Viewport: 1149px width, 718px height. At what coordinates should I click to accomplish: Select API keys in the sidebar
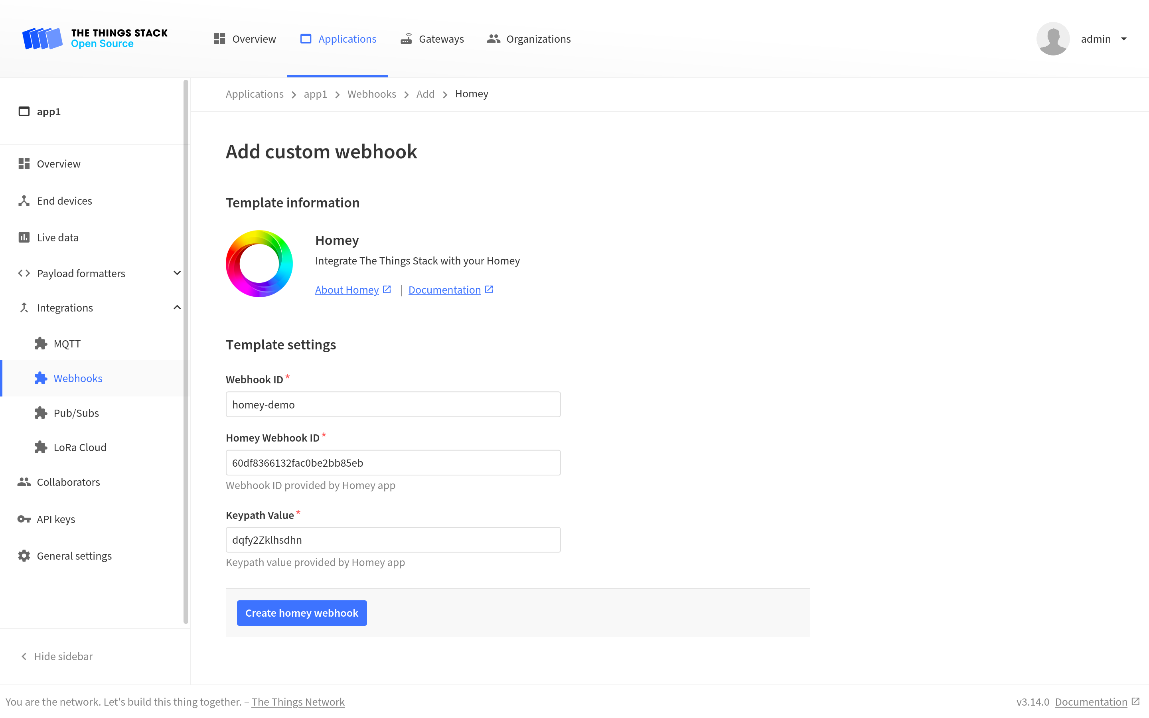pyautogui.click(x=55, y=519)
